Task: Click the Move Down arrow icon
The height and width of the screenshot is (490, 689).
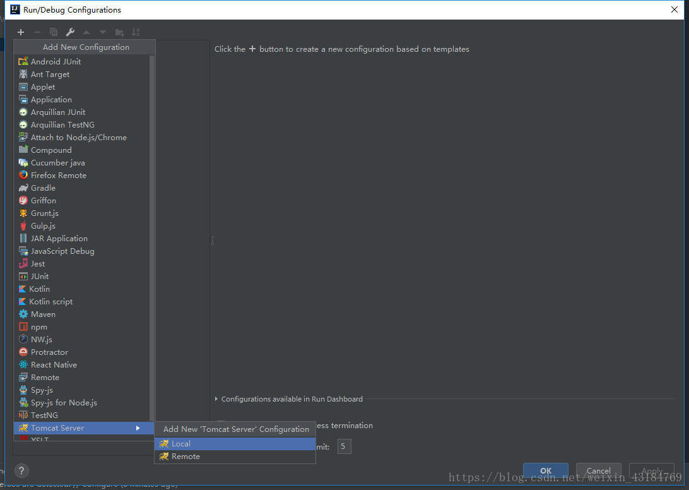Action: [103, 32]
